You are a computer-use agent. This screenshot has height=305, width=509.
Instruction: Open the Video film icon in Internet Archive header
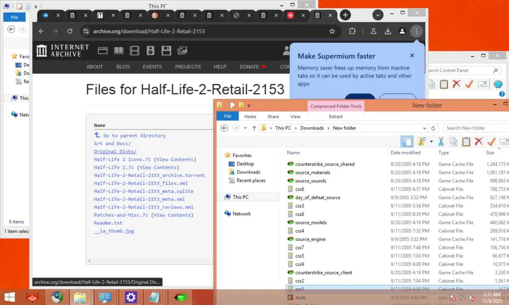pos(135,50)
